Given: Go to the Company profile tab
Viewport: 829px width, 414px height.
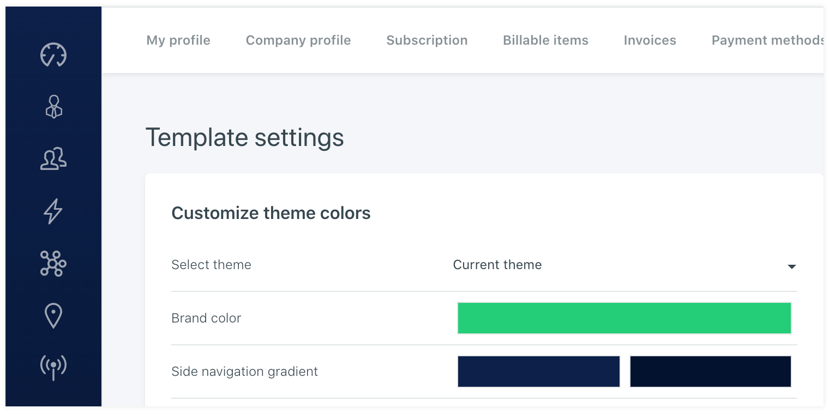Looking at the screenshot, I should click(x=298, y=40).
